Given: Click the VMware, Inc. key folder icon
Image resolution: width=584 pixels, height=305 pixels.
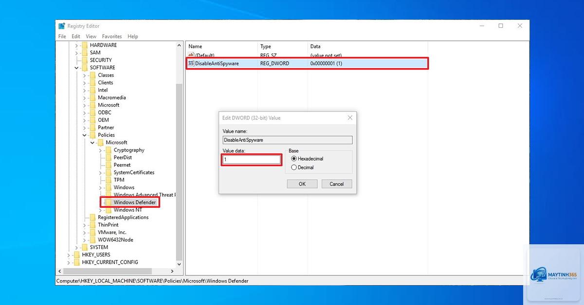Looking at the screenshot, I should 92,232.
